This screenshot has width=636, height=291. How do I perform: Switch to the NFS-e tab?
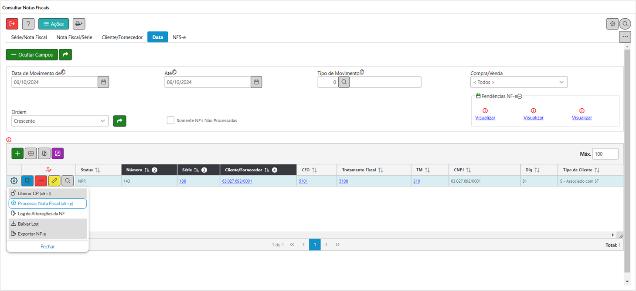[179, 37]
